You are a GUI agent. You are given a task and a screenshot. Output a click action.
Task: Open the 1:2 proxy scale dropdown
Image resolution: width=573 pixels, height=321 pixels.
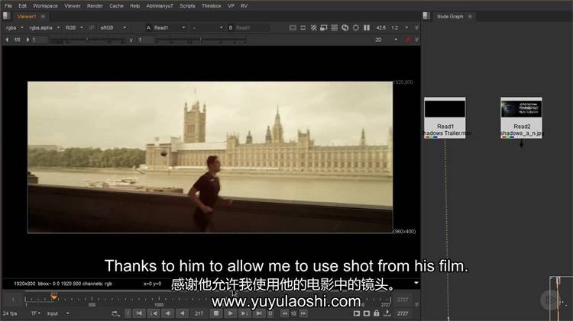400,27
